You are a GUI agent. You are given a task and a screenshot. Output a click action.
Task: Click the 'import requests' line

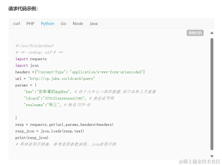coord(31,59)
